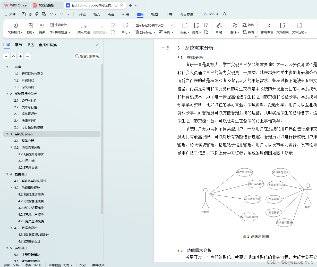The width and height of the screenshot is (317, 267).
Task: Open the 文件 menu
Action: (10, 14)
